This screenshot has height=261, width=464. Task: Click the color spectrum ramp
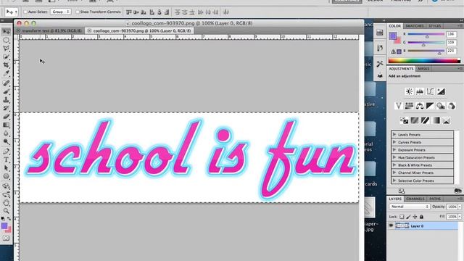click(424, 61)
